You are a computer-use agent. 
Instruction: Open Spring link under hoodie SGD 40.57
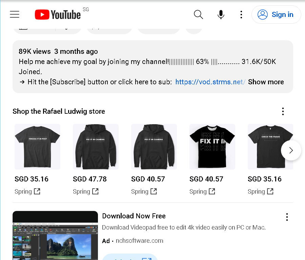pos(144,192)
